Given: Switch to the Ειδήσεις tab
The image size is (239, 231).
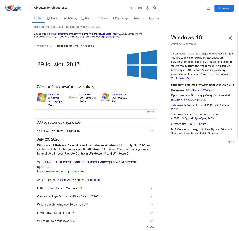Looking at the screenshot, I should (x=70, y=19).
